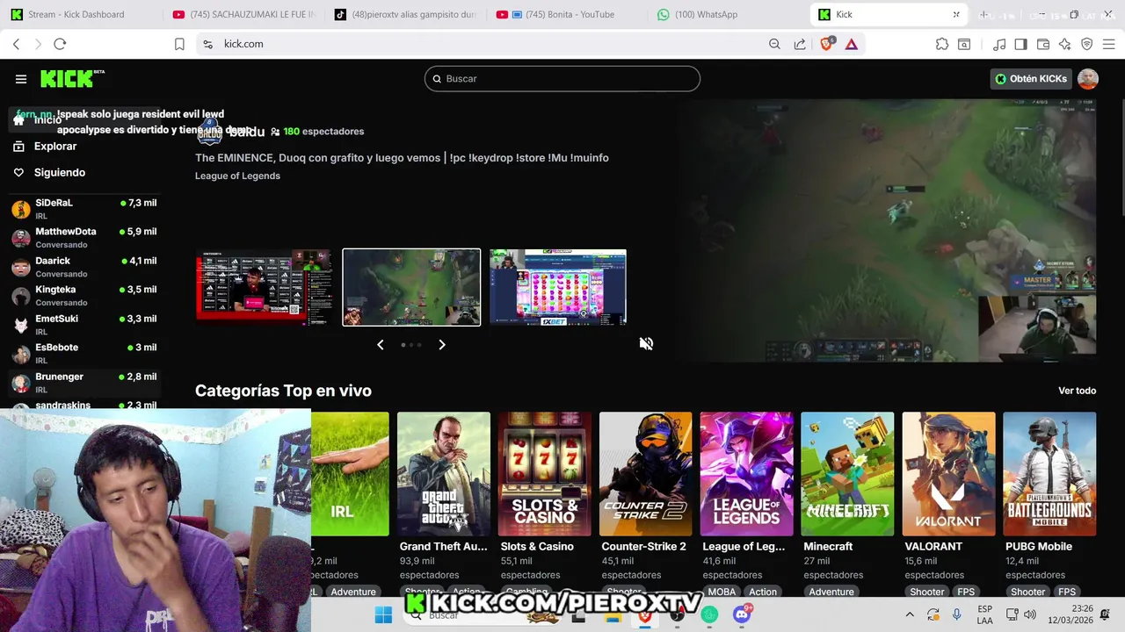Open the Kick hamburger sidebar menu
This screenshot has width=1125, height=632.
(x=21, y=79)
